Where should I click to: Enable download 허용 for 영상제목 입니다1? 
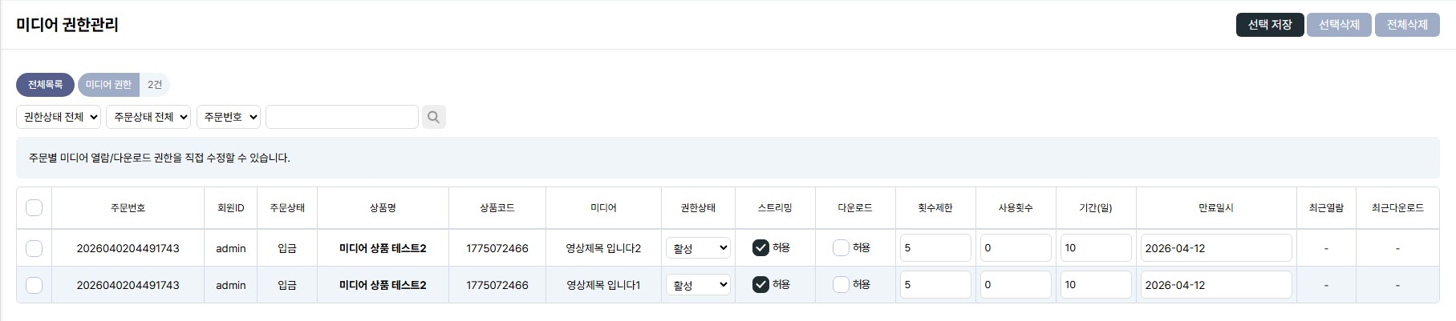(x=841, y=285)
